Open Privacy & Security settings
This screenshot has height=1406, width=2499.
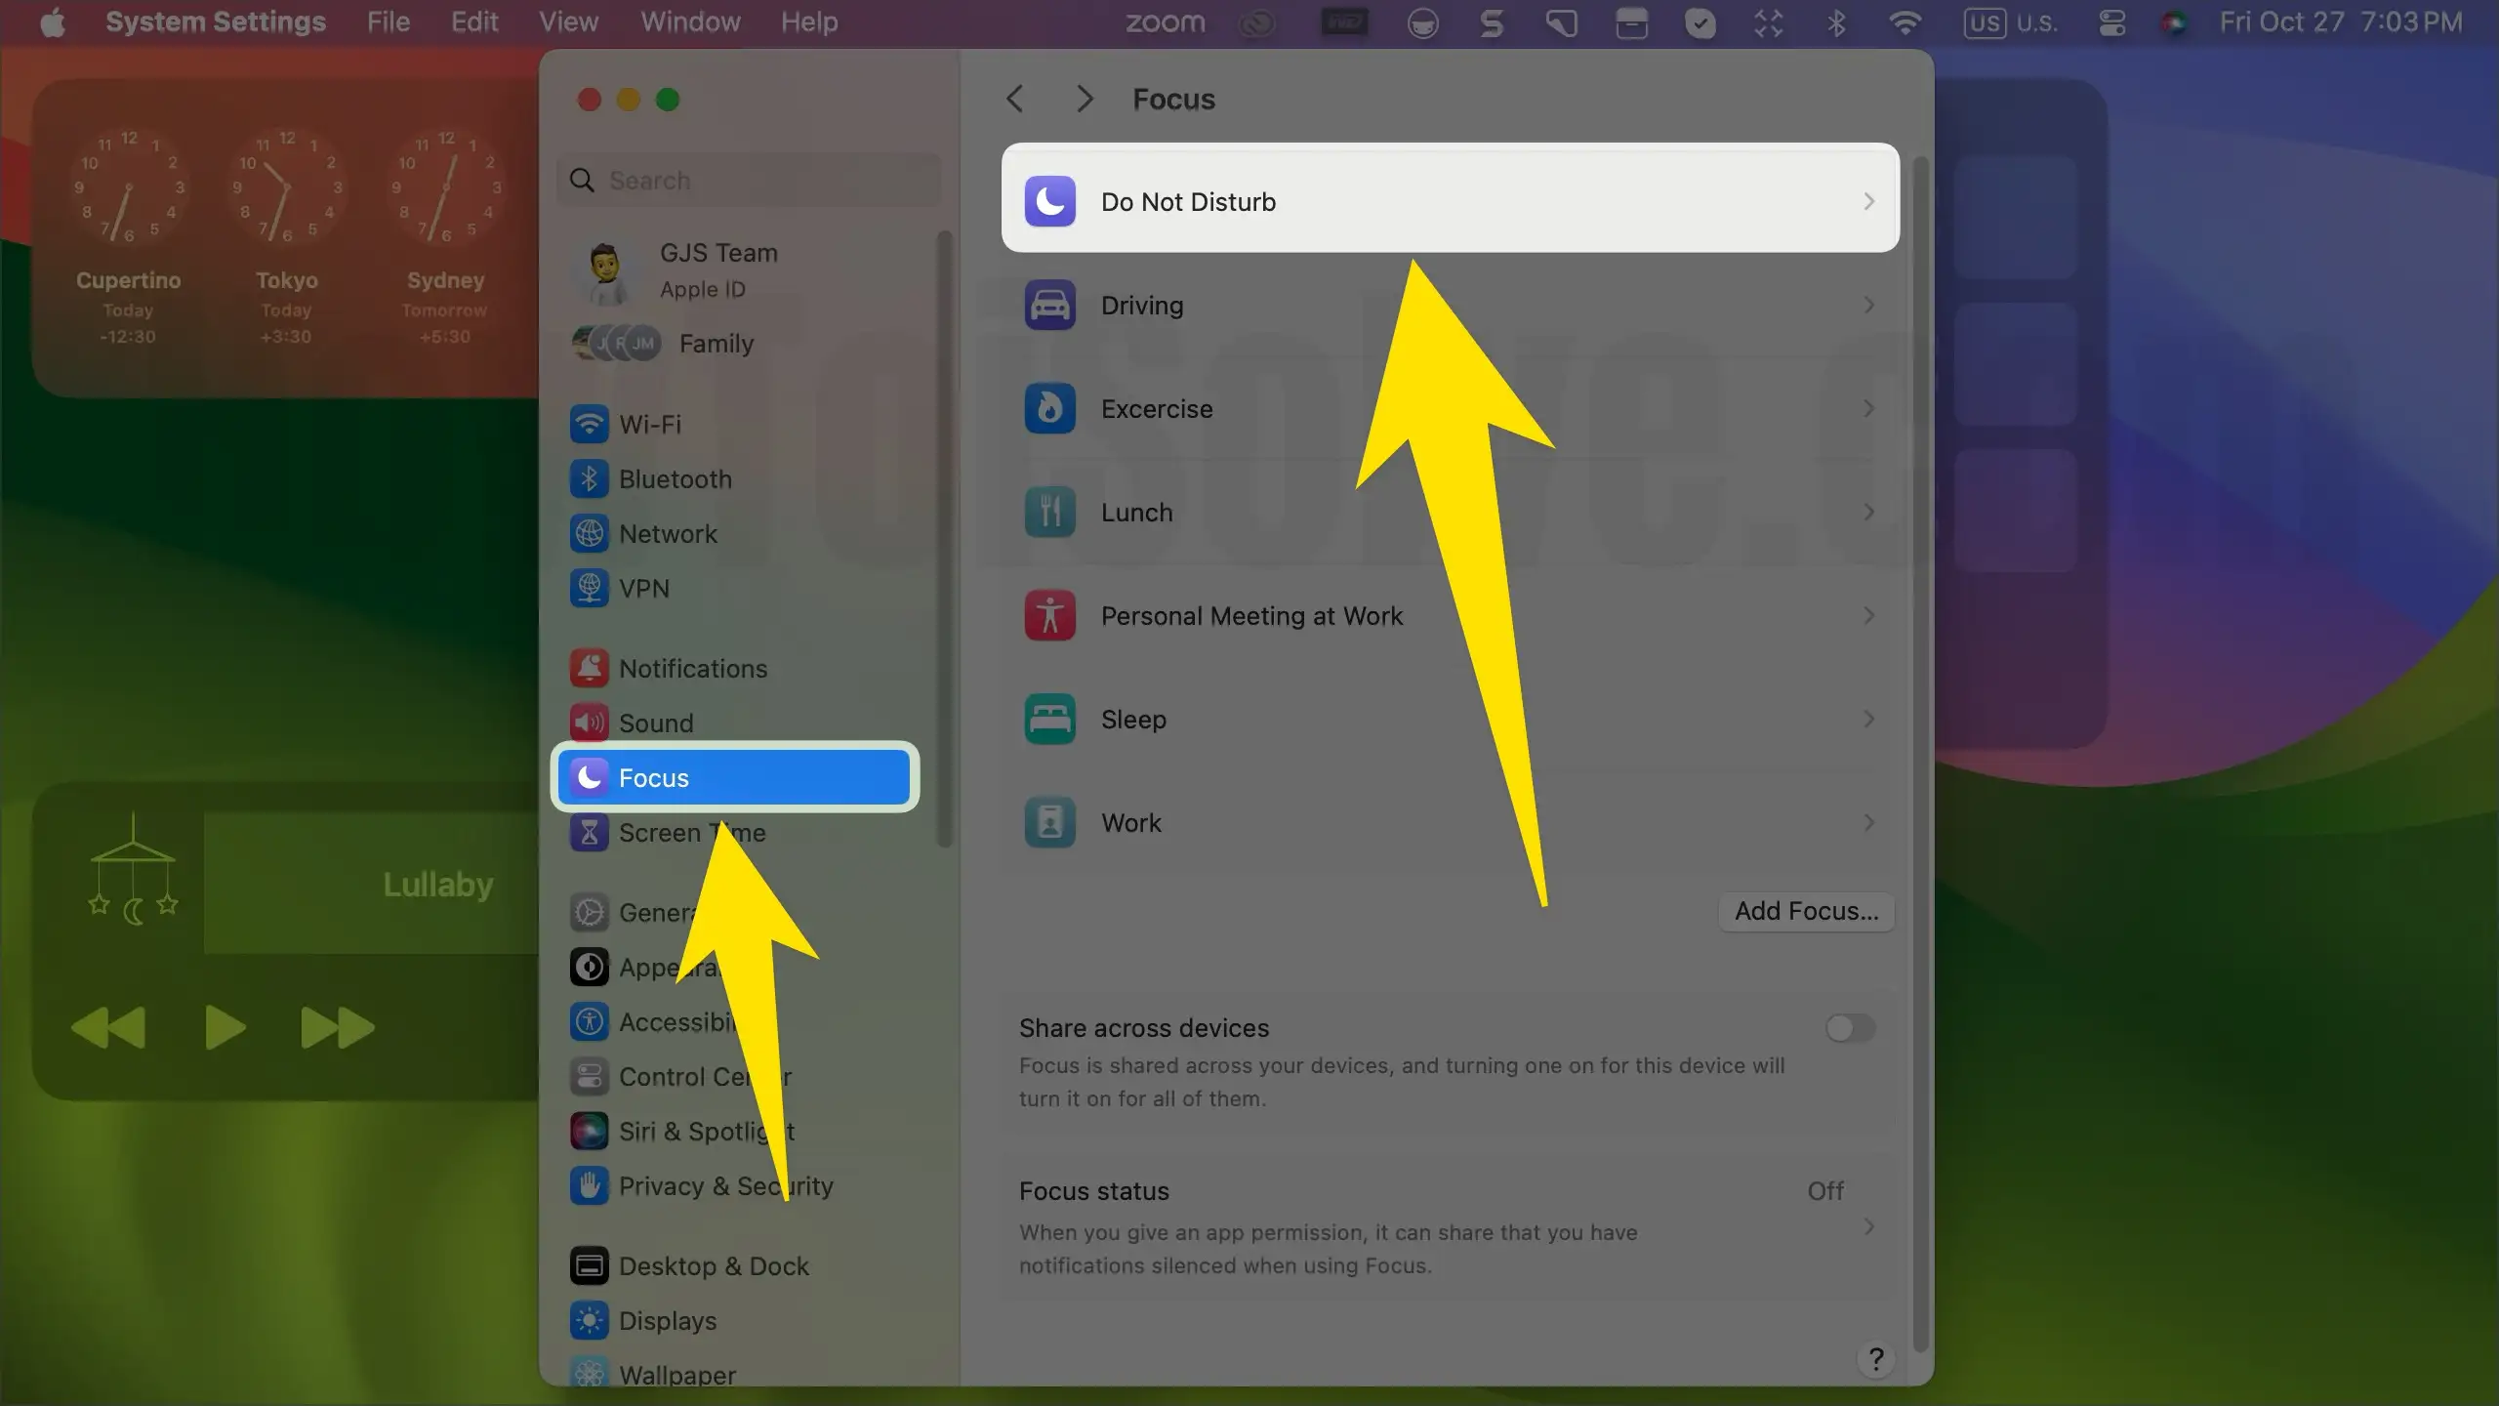coord(734,1185)
